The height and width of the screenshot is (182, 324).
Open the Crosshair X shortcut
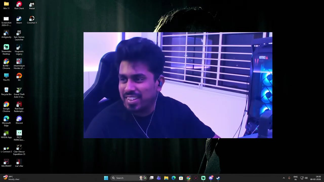click(32, 20)
